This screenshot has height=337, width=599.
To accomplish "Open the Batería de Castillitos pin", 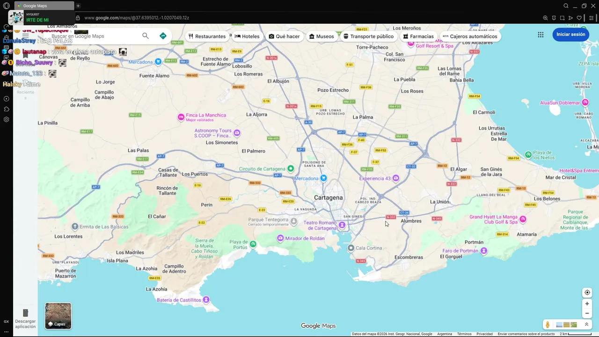I will point(206,300).
